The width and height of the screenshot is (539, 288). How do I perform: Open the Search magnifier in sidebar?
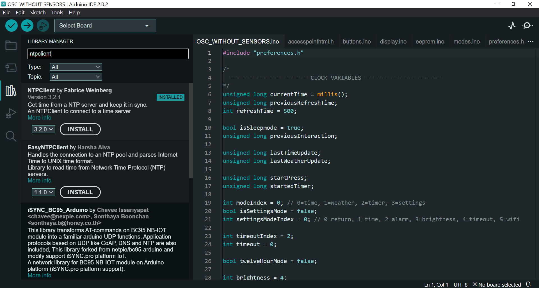11,136
